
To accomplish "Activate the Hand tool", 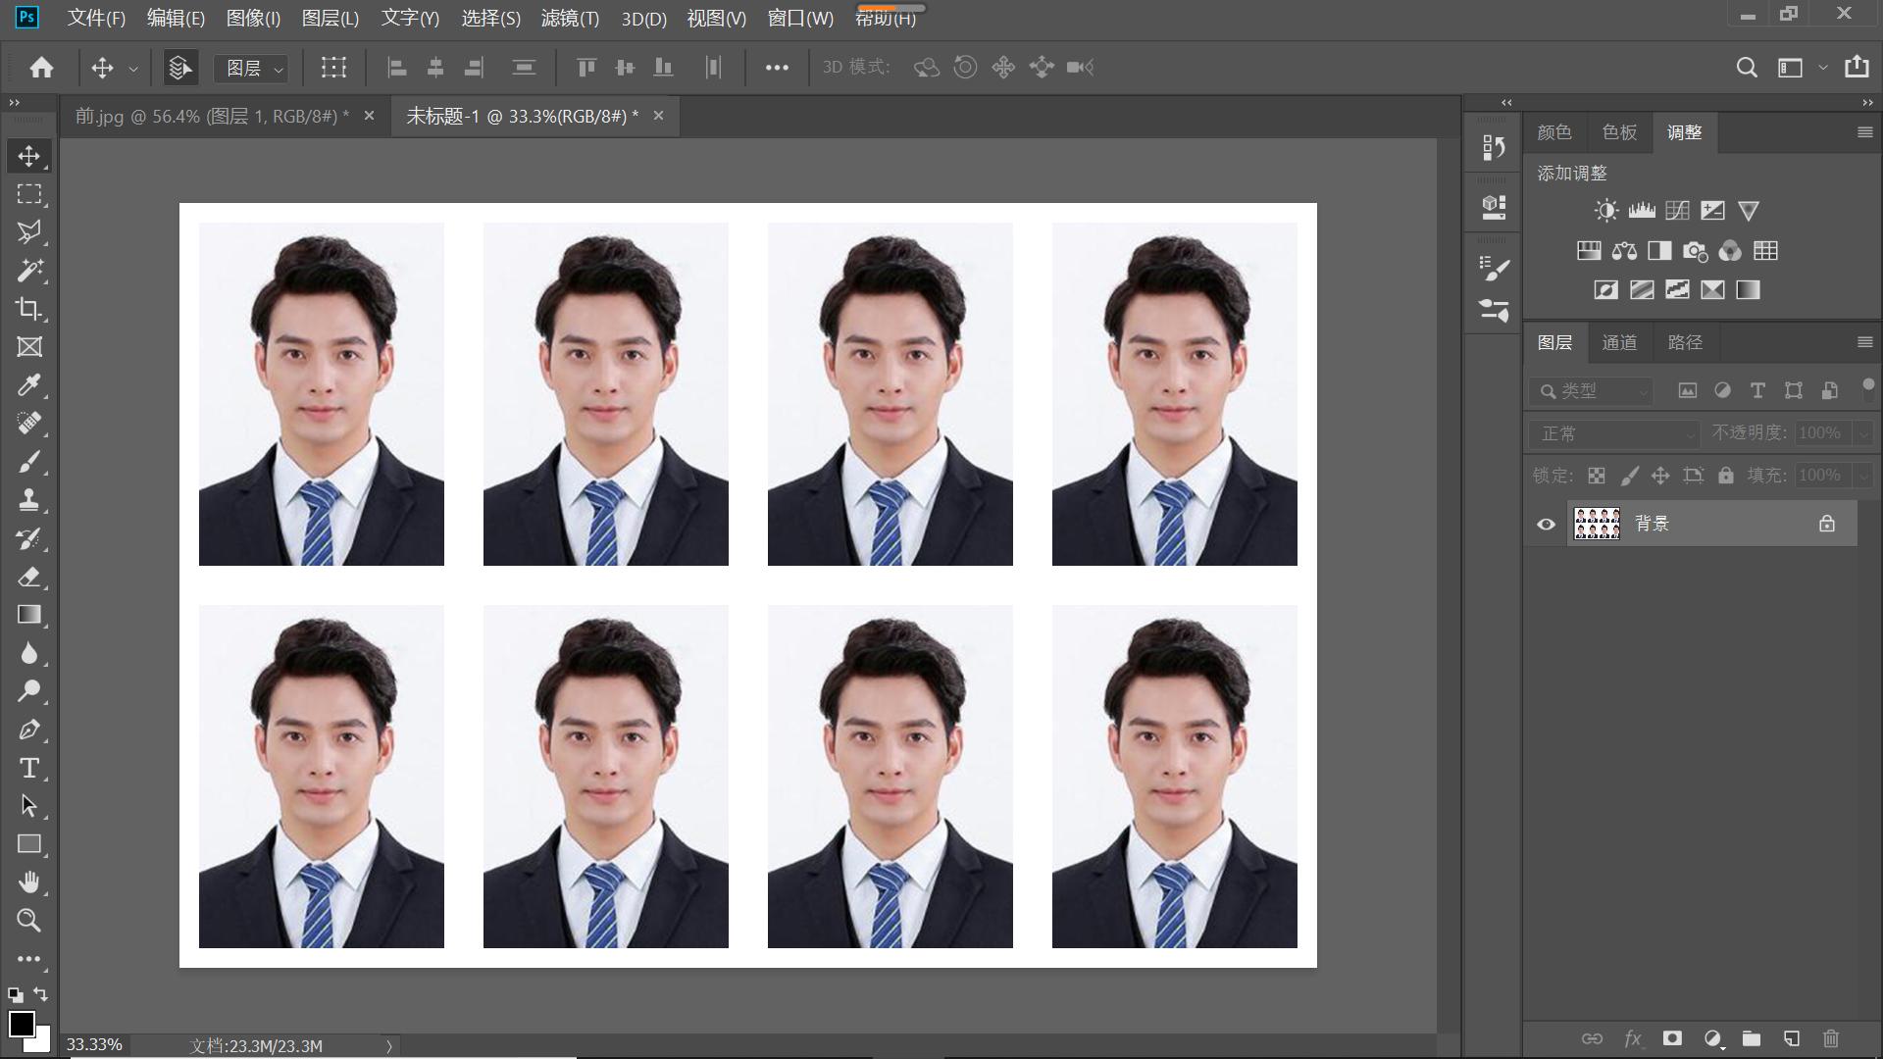I will click(x=28, y=882).
